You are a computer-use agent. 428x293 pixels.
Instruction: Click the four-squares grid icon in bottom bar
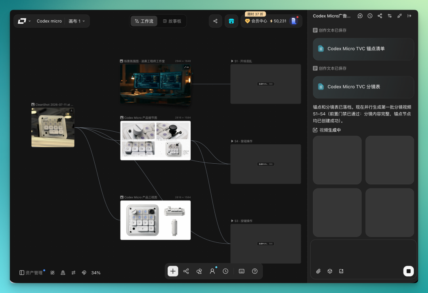pos(52,272)
